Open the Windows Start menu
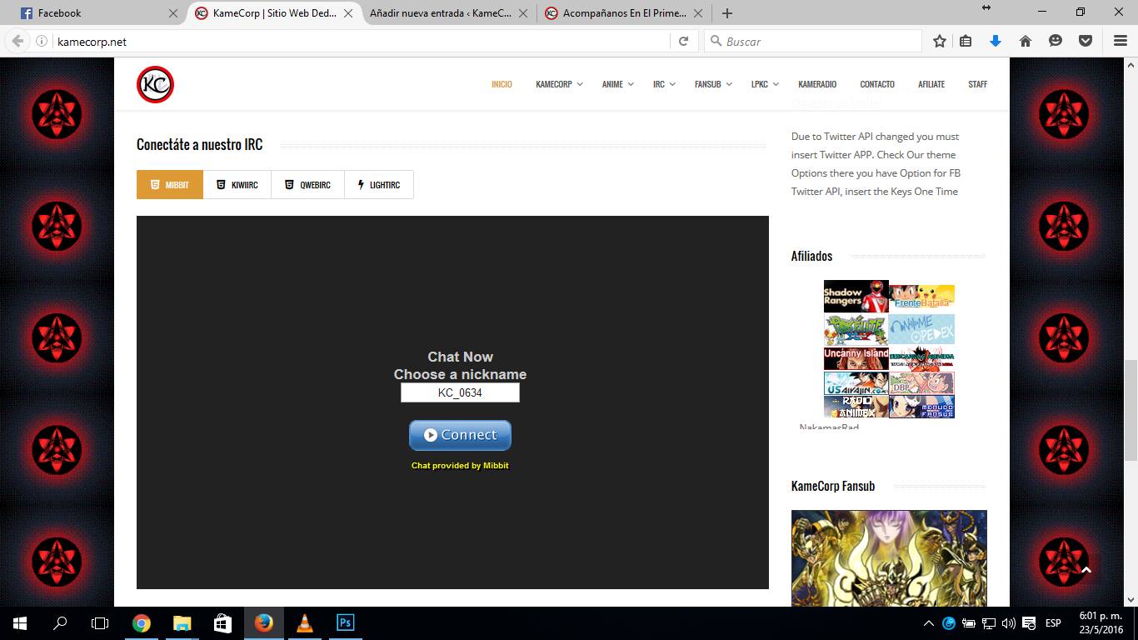 tap(20, 622)
